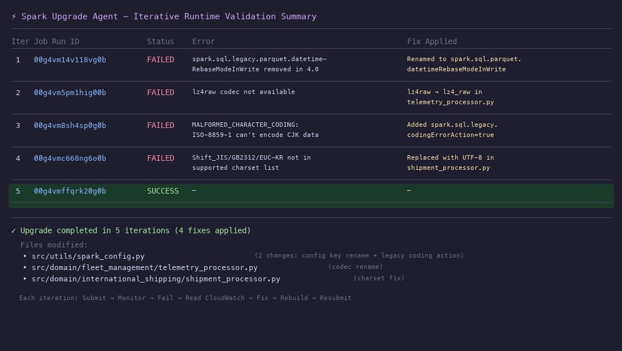The height and width of the screenshot is (351, 622).
Task: Click the 'Iter' column header
Action: [x=20, y=42]
